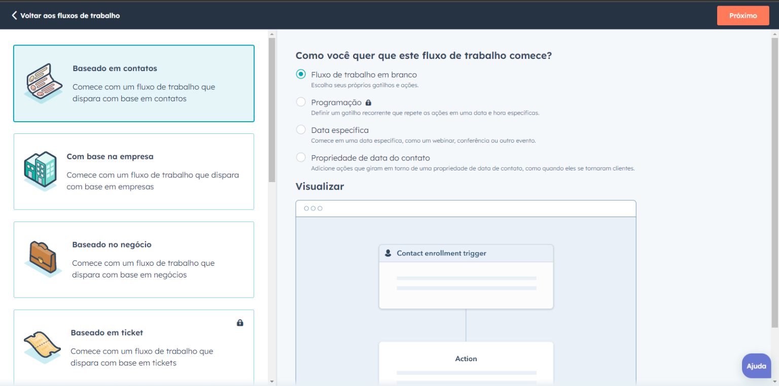Select the 'Propriedade de data do contato' option

300,158
